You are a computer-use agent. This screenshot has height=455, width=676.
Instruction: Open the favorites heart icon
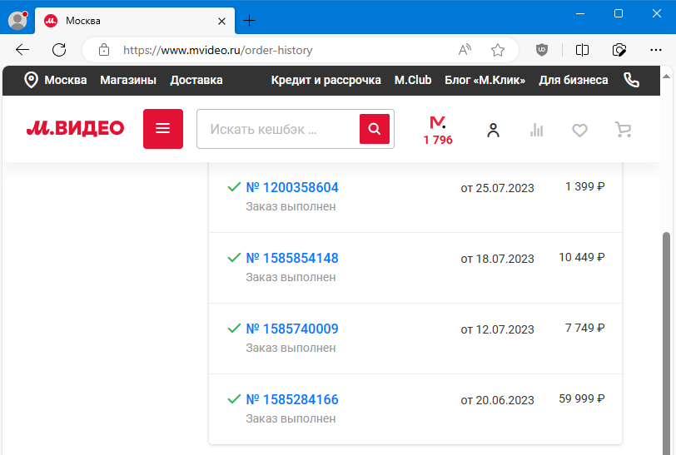click(x=580, y=130)
